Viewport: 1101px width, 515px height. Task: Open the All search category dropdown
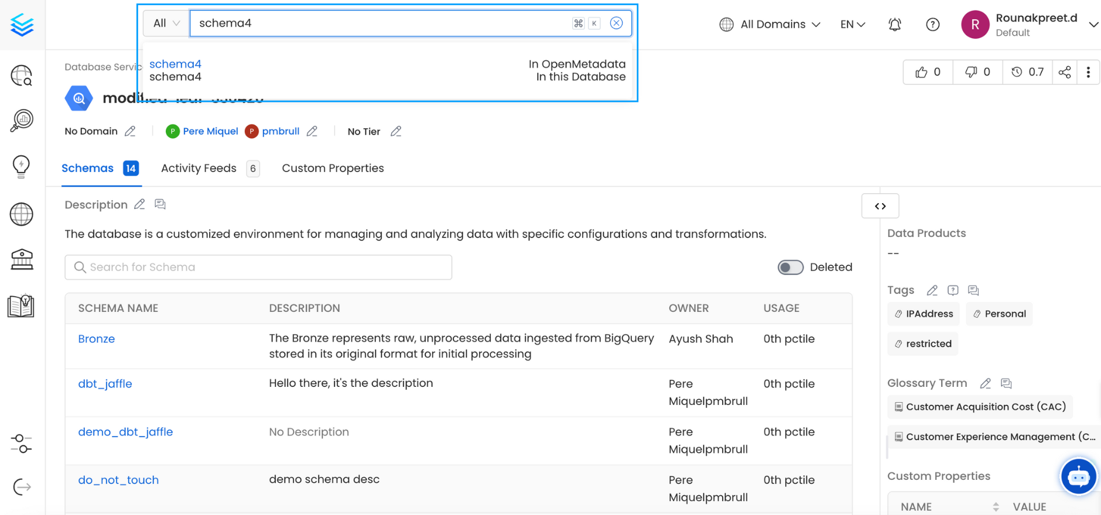tap(166, 23)
